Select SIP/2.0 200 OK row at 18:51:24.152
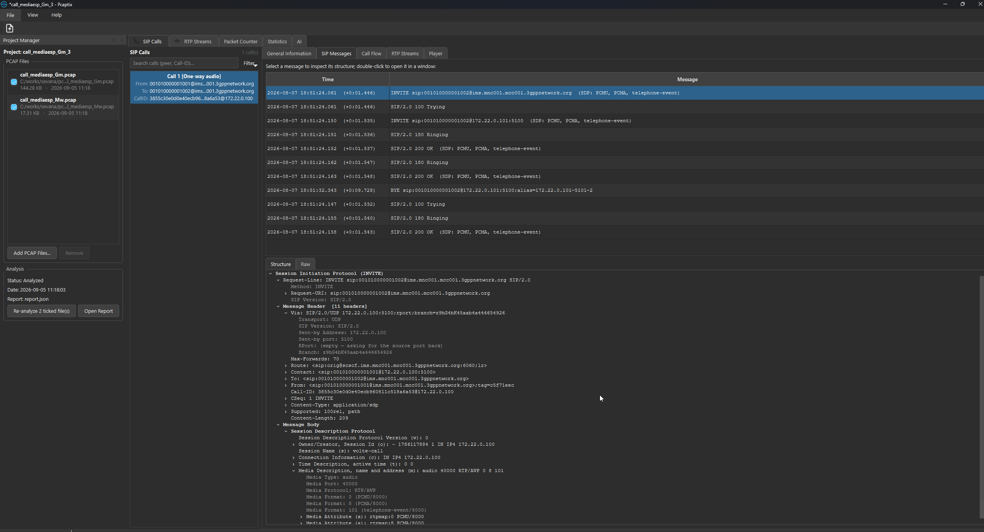This screenshot has width=984, height=532. (625, 149)
